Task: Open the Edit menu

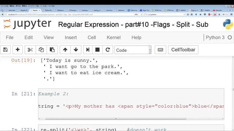Action: click(x=29, y=37)
